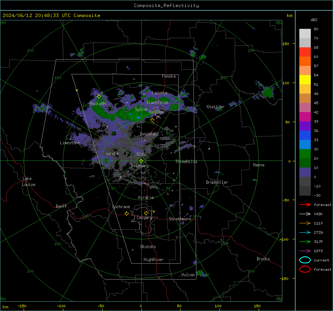Image resolution: width=333 pixels, height=311 pixels.
Task: Click the purple 36–39 dBZ swatch
Action: click(305, 126)
